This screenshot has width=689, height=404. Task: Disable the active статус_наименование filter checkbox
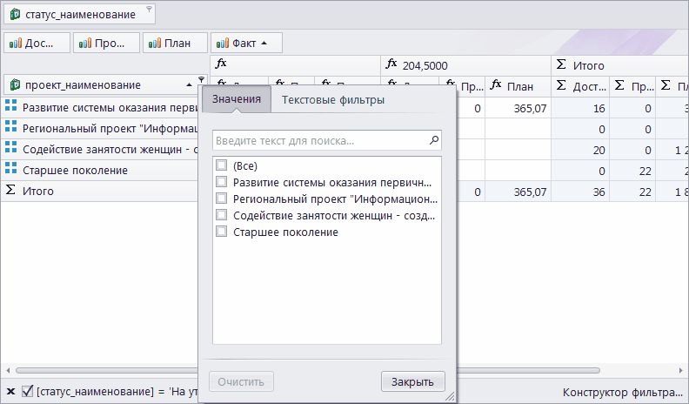coord(27,392)
